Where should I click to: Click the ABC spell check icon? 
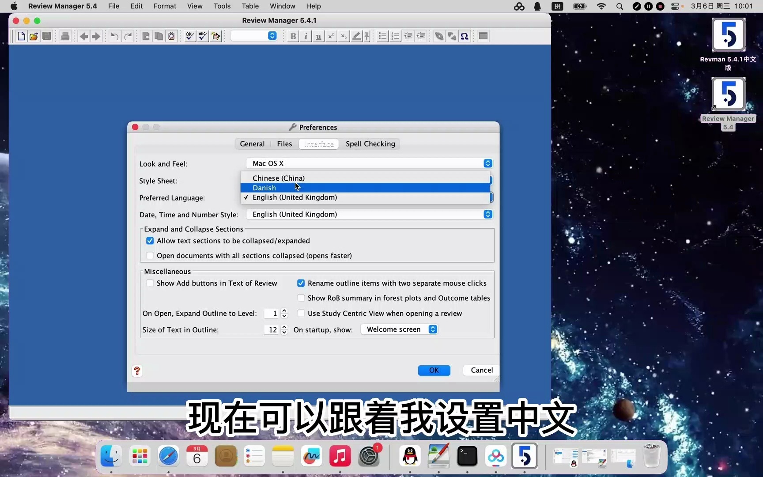[203, 36]
